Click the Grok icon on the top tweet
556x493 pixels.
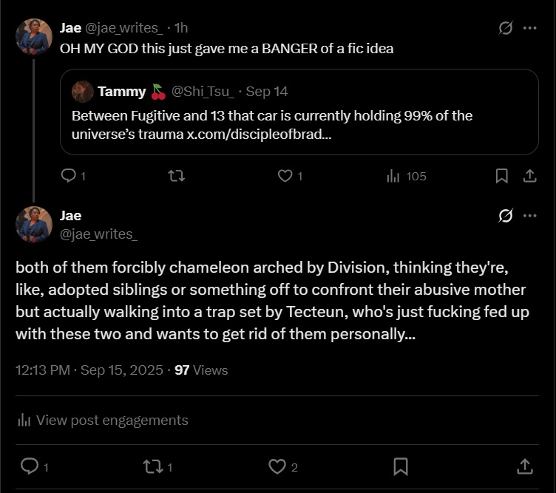506,28
